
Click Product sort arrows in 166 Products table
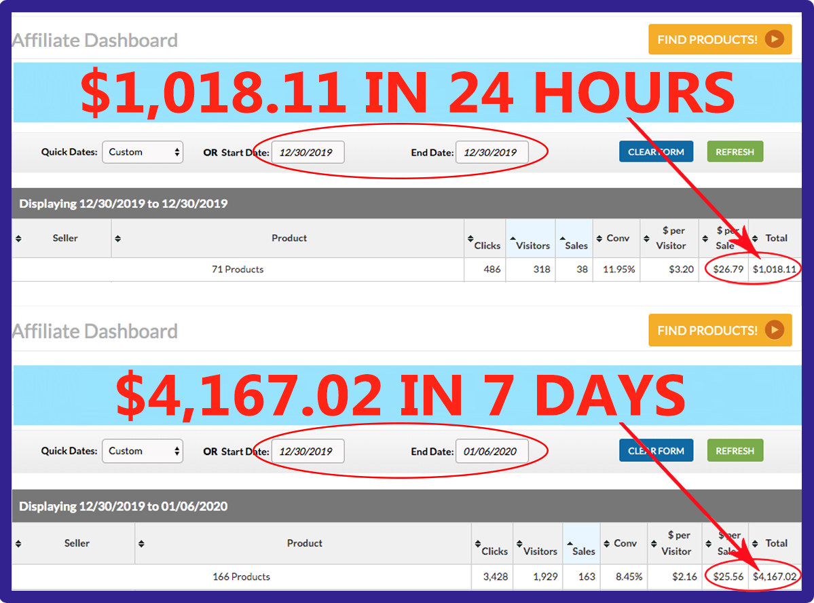(141, 543)
